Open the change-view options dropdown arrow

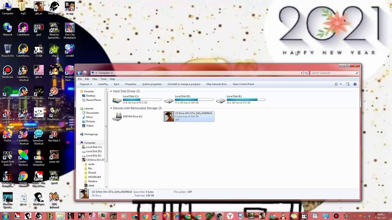tap(341, 84)
